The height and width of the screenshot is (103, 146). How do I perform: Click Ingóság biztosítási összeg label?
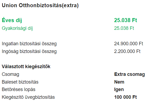tap(29, 51)
